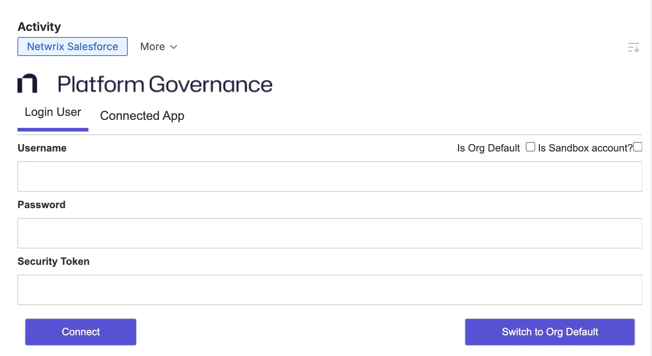The width and height of the screenshot is (652, 356).
Task: Click the Security Token label
Action: pos(53,261)
